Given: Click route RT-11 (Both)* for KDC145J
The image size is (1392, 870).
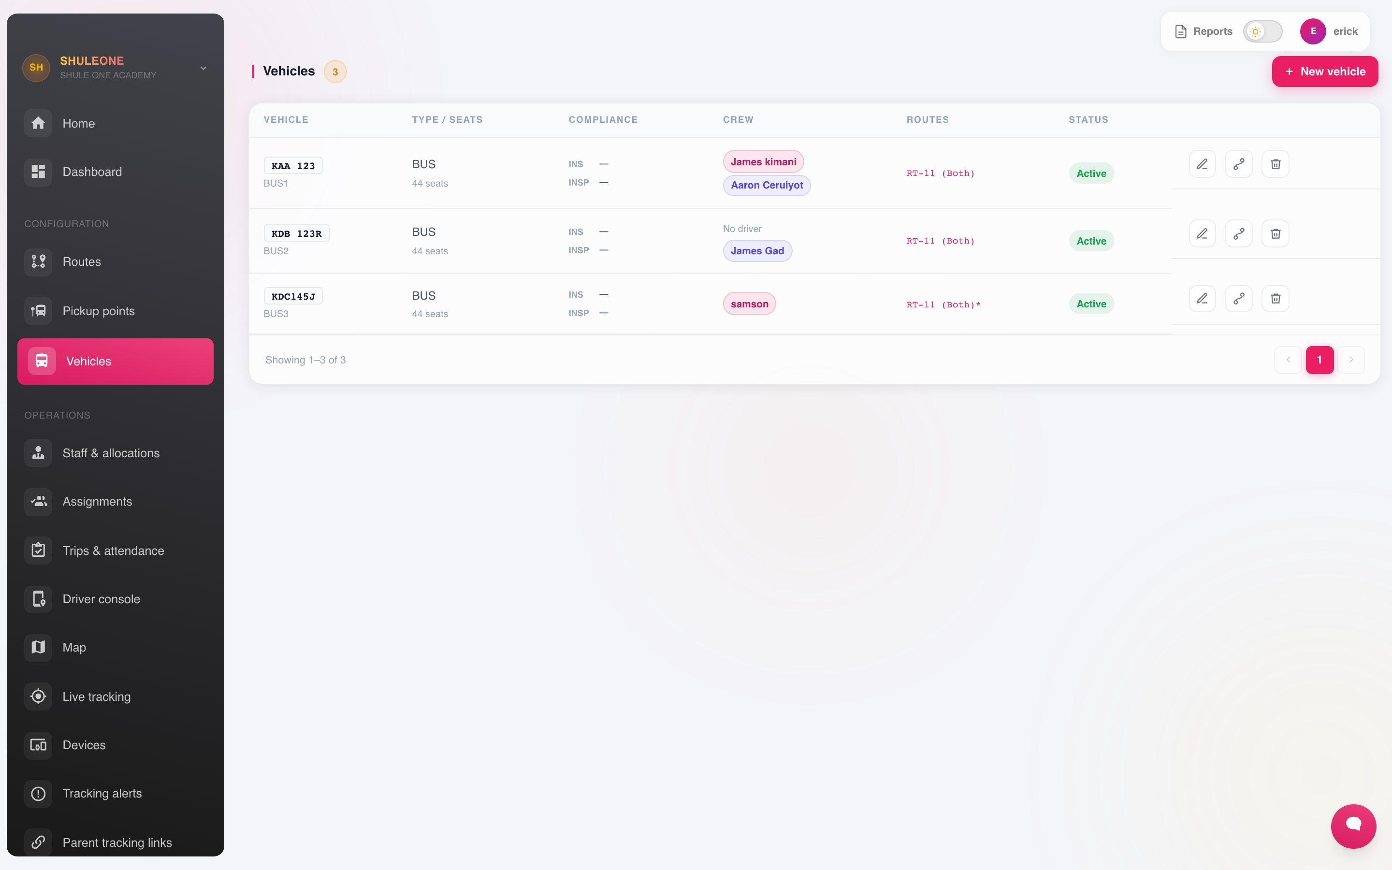Looking at the screenshot, I should [943, 304].
